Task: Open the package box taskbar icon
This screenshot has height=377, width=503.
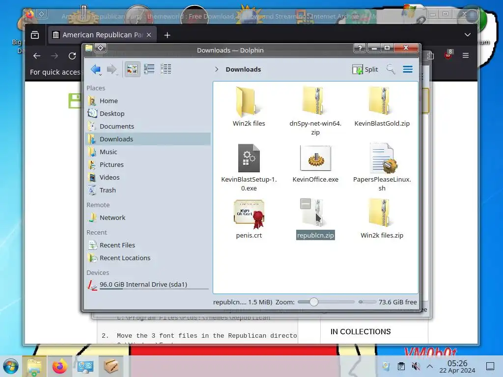Action: [111, 366]
